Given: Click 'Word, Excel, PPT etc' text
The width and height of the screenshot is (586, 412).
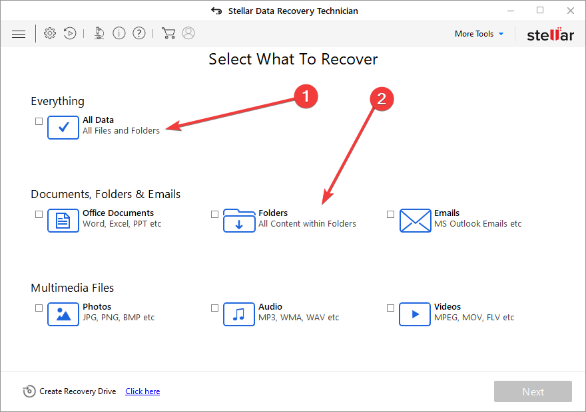Looking at the screenshot, I should click(122, 224).
